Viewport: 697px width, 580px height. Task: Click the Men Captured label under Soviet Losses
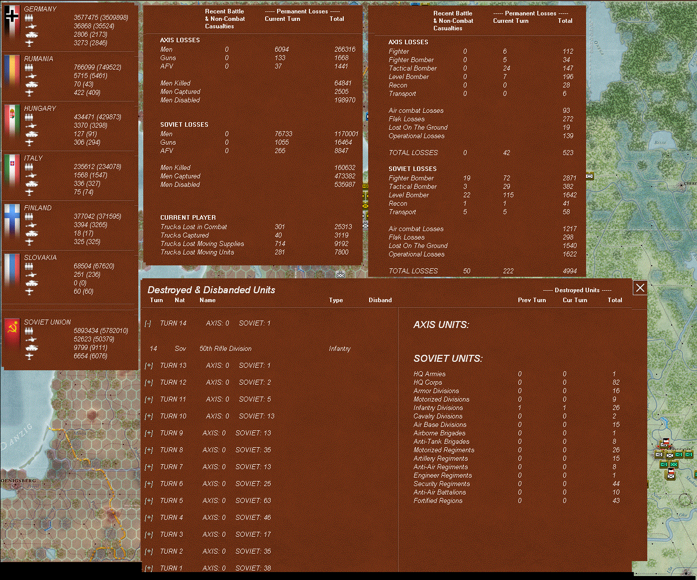180,176
